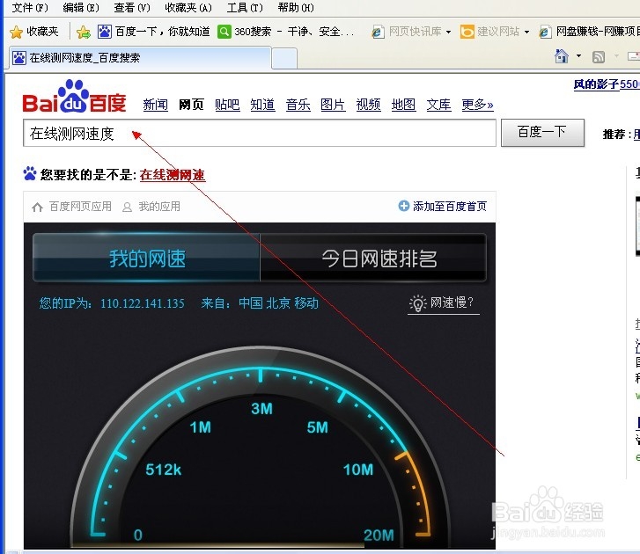640x554 pixels.
Task: Go to Baidu 新闻 section
Action: (155, 105)
